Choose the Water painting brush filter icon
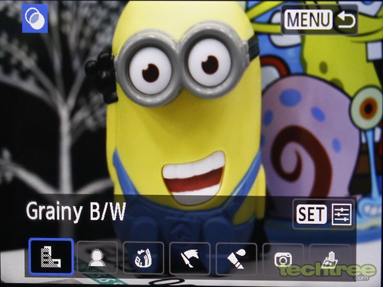Viewport: 383px width, 287px height. pyautogui.click(x=237, y=259)
